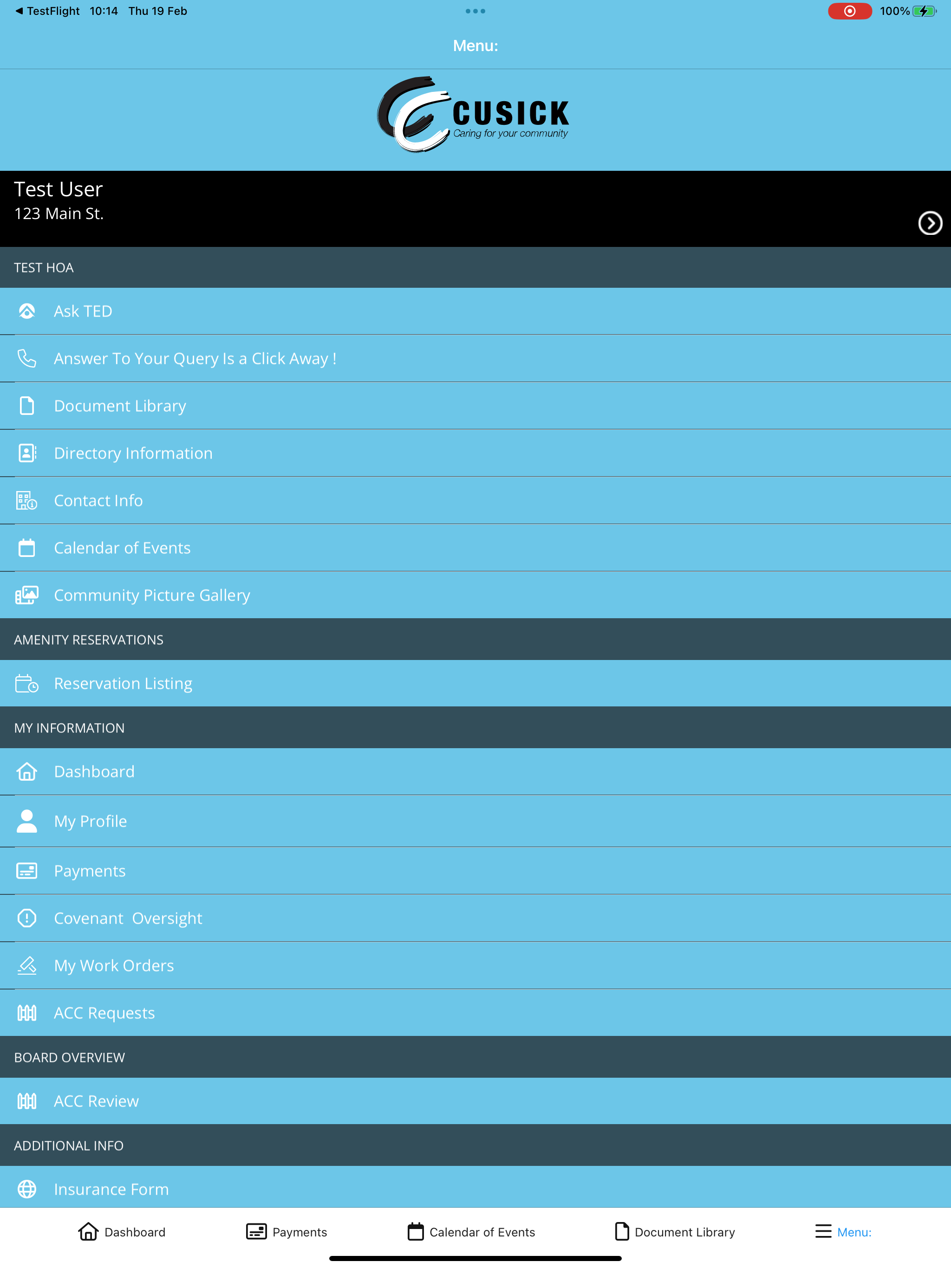Click the My Work Orders gavel icon
Image resolution: width=951 pixels, height=1268 pixels.
(x=27, y=965)
